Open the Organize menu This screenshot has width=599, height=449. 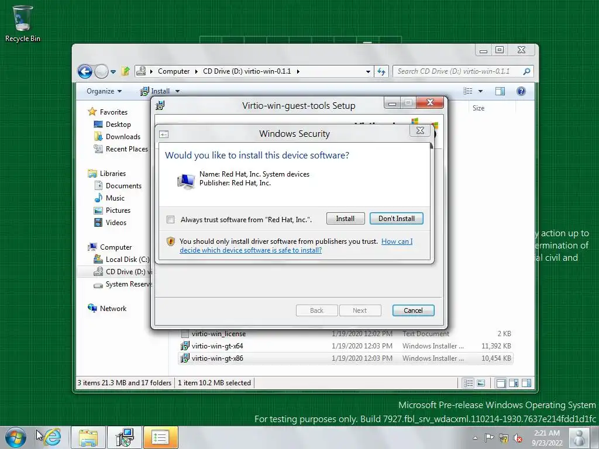point(104,91)
